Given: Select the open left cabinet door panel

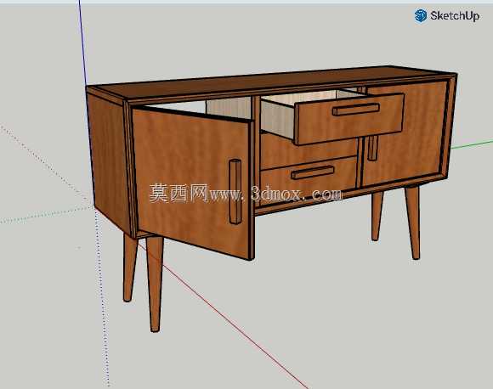Looking at the screenshot, I should pyautogui.click(x=193, y=183).
